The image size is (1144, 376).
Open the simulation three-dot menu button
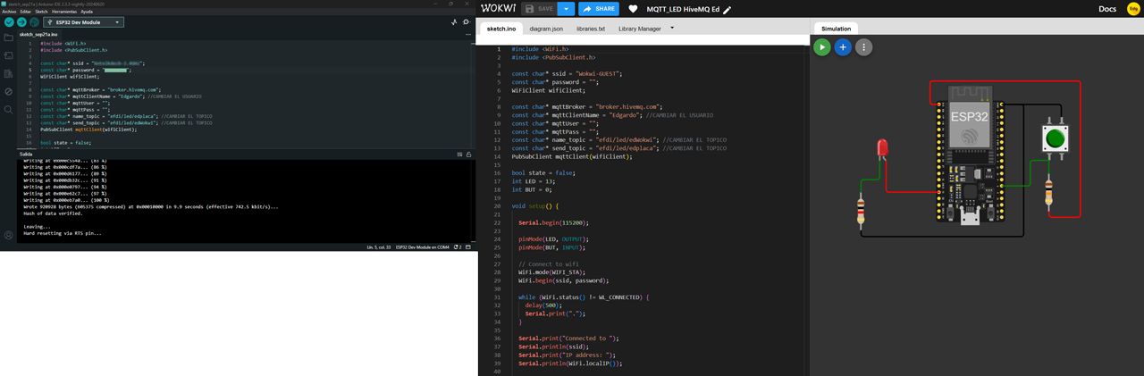[863, 47]
